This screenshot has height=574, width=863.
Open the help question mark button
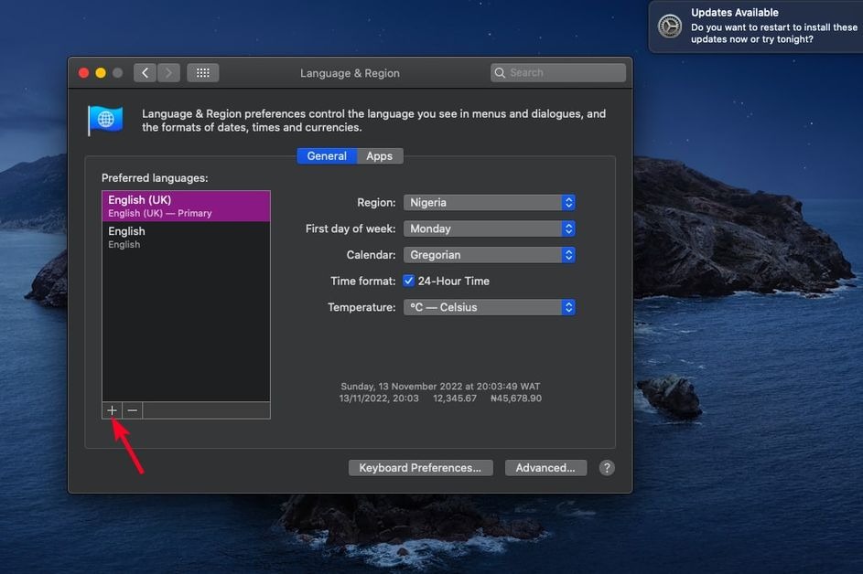point(606,468)
